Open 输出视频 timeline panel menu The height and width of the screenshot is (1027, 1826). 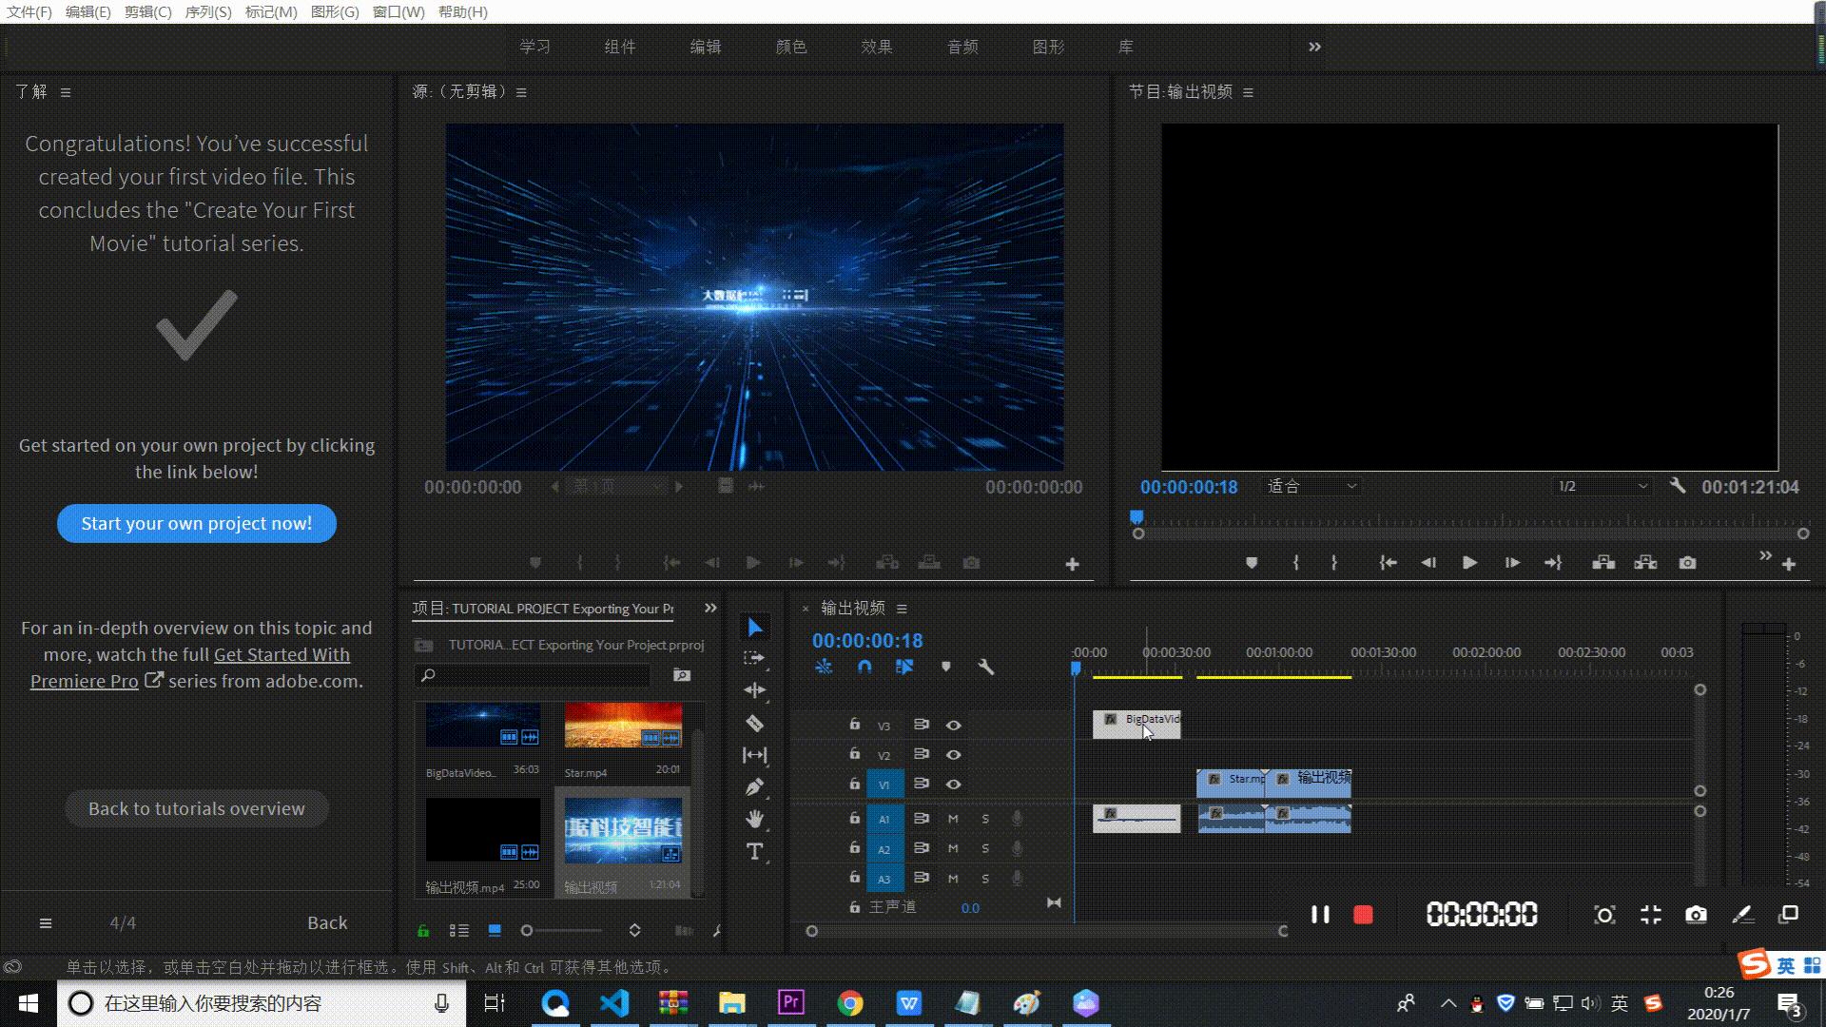(902, 609)
